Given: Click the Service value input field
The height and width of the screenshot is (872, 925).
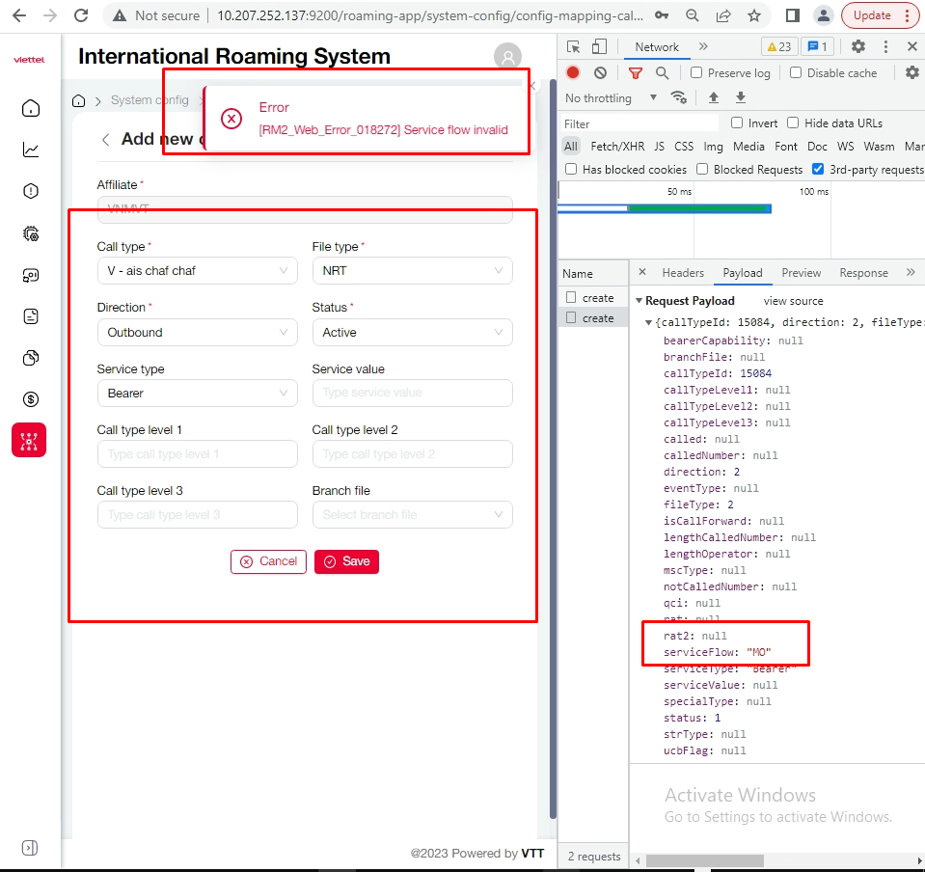Looking at the screenshot, I should point(412,393).
